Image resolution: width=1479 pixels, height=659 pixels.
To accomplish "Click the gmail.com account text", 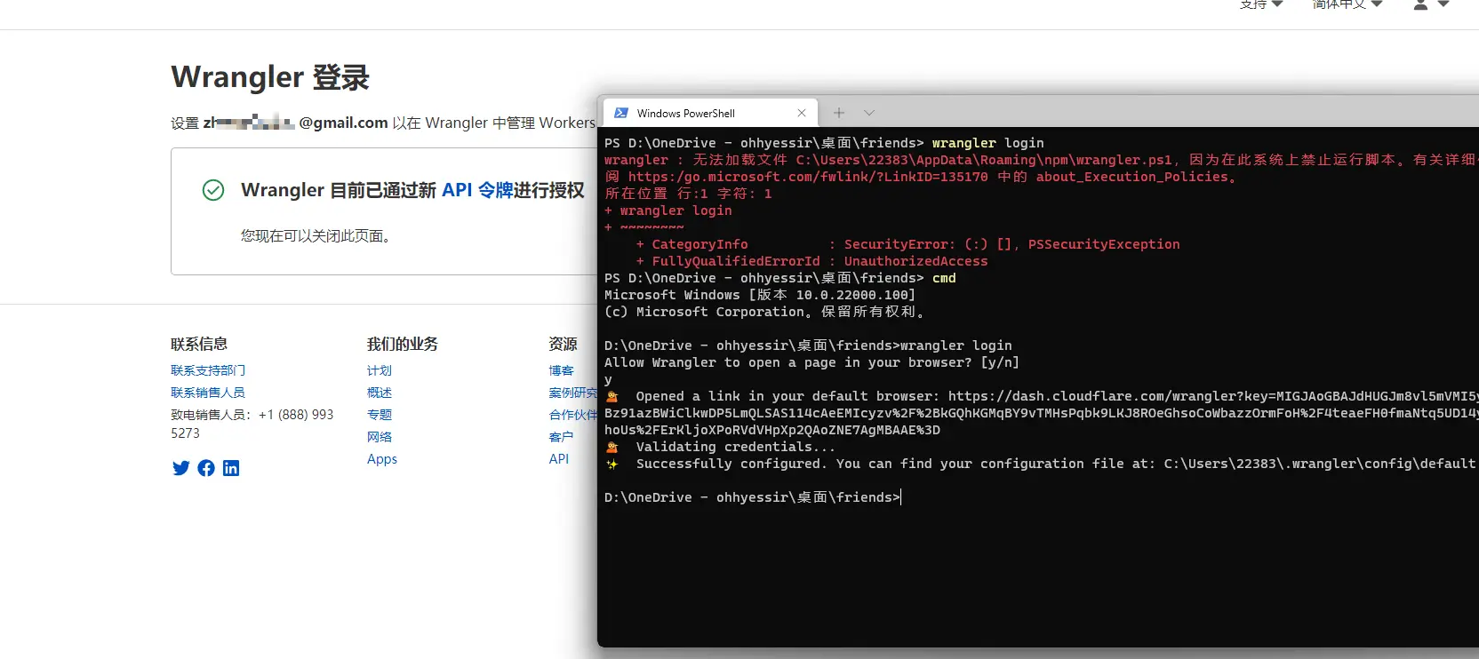I will click(296, 123).
